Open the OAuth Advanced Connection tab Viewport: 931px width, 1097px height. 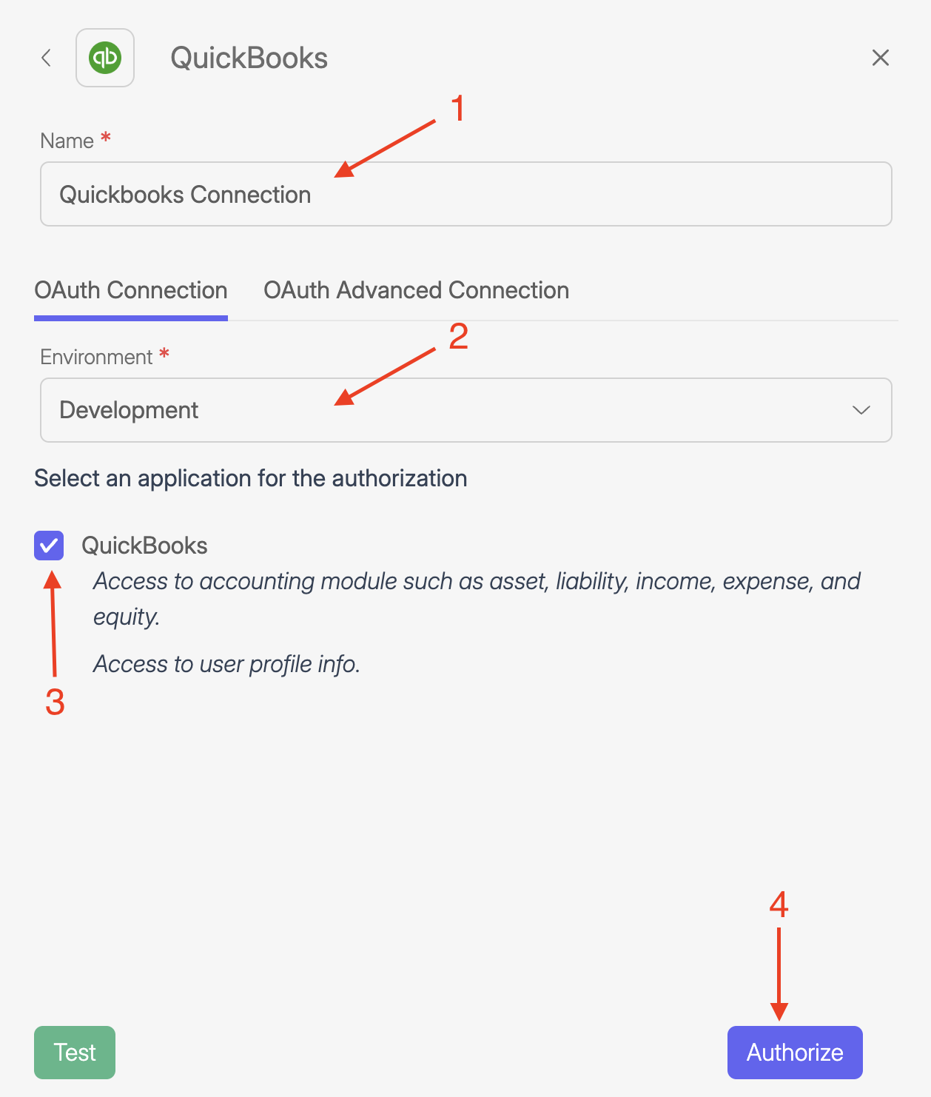coord(416,291)
